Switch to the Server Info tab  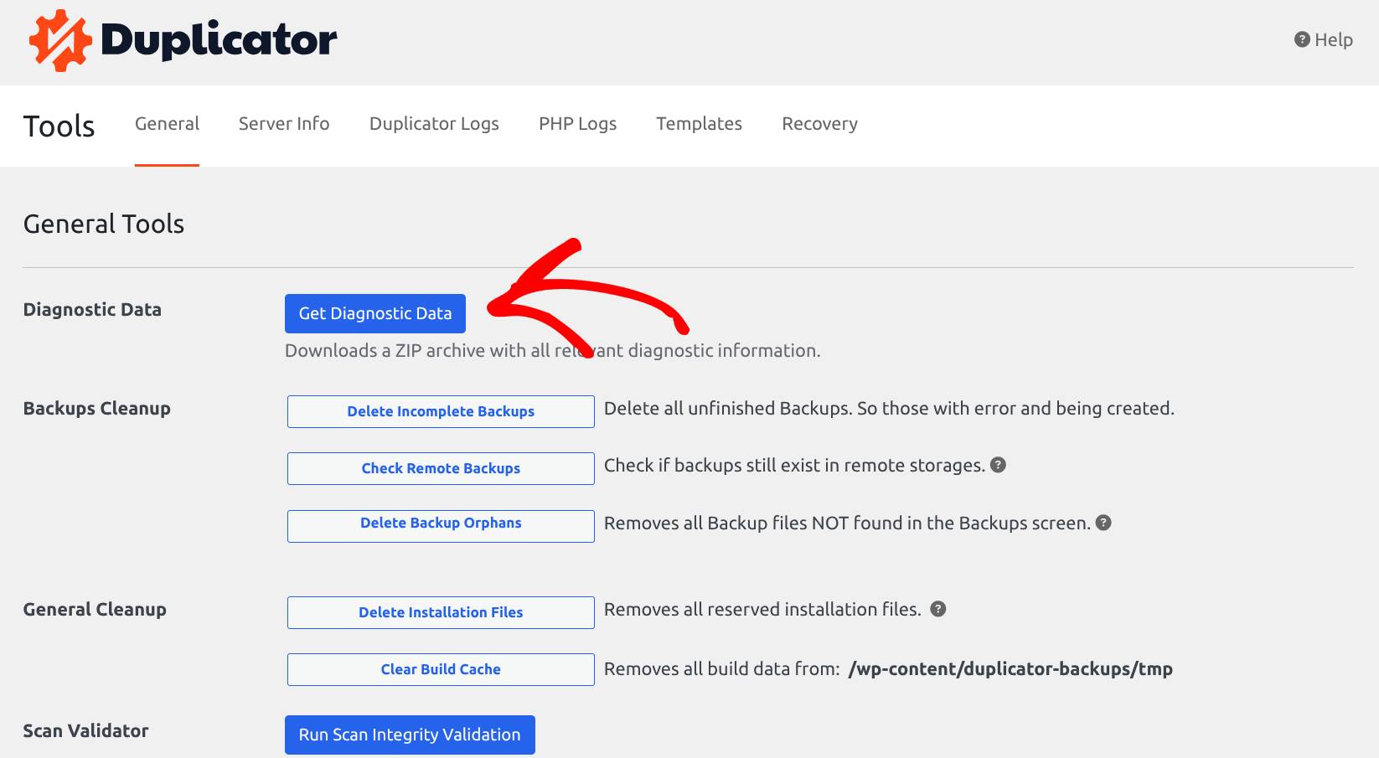tap(283, 123)
